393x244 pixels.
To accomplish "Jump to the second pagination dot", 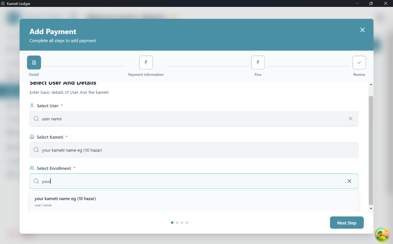I will point(177,223).
